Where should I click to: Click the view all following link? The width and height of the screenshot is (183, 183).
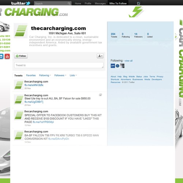point(128,61)
